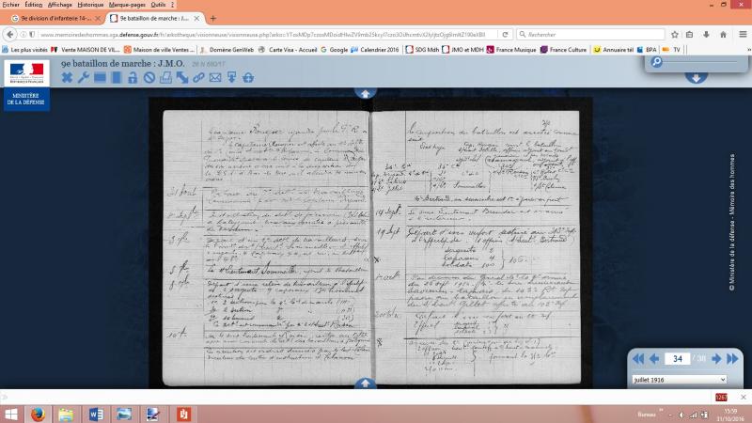Open the 'juillet 1916' date dropdown
Screen dimensions: 752x423
[679, 380]
